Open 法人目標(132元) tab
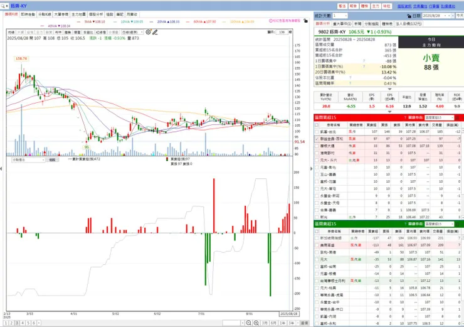The width and height of the screenshot is (464, 327). [408, 24]
